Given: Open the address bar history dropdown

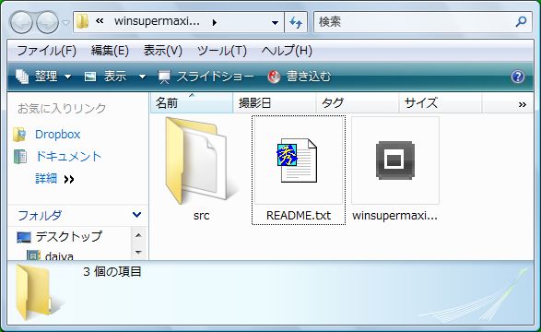Looking at the screenshot, I should pyautogui.click(x=275, y=23).
